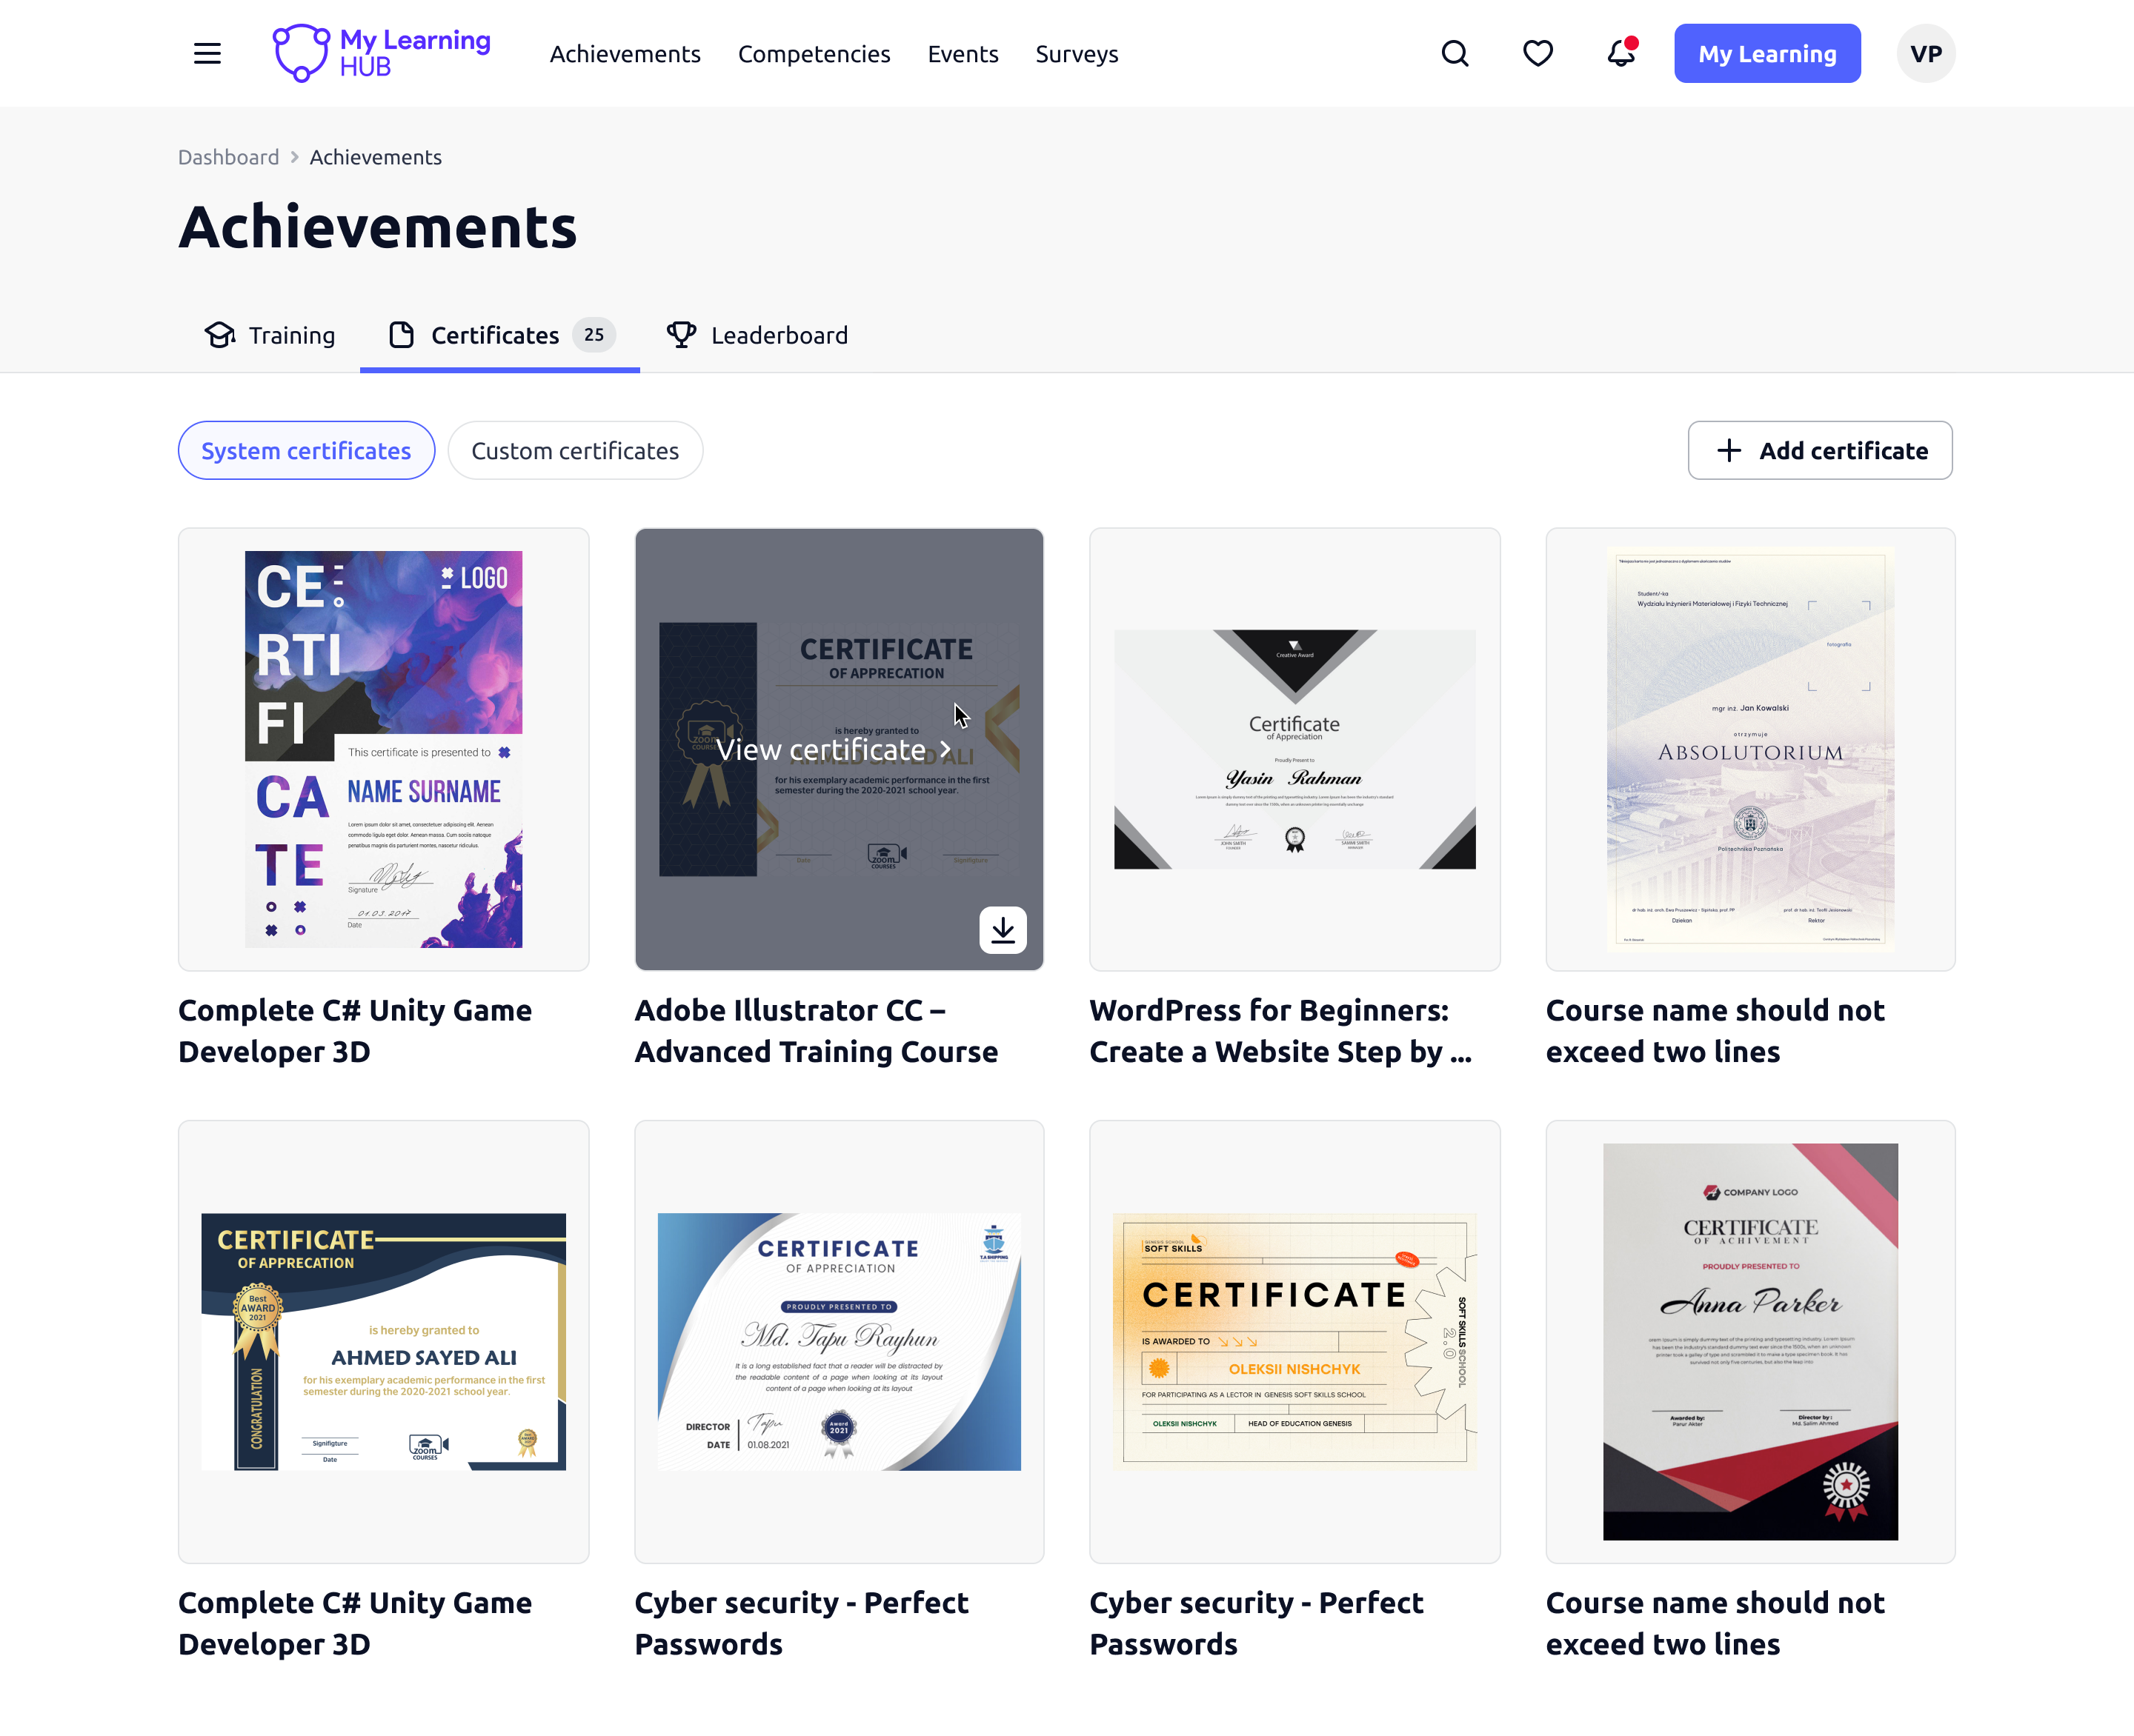Screen dimensions: 2134x1736
Task: Open Competencies in top navigation
Action: point(814,54)
